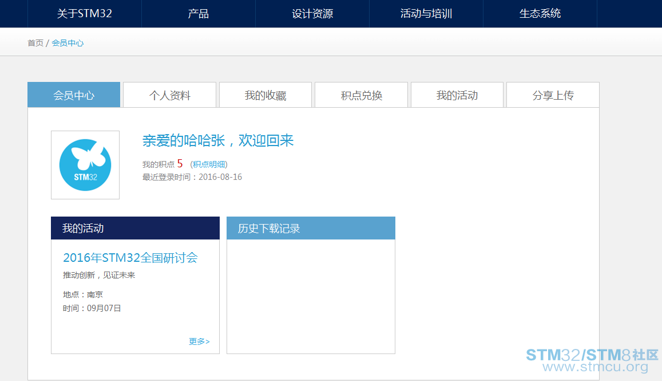Viewport: 662px width, 381px height.
Task: Click the STM32 butterfly avatar image
Action: point(85,165)
